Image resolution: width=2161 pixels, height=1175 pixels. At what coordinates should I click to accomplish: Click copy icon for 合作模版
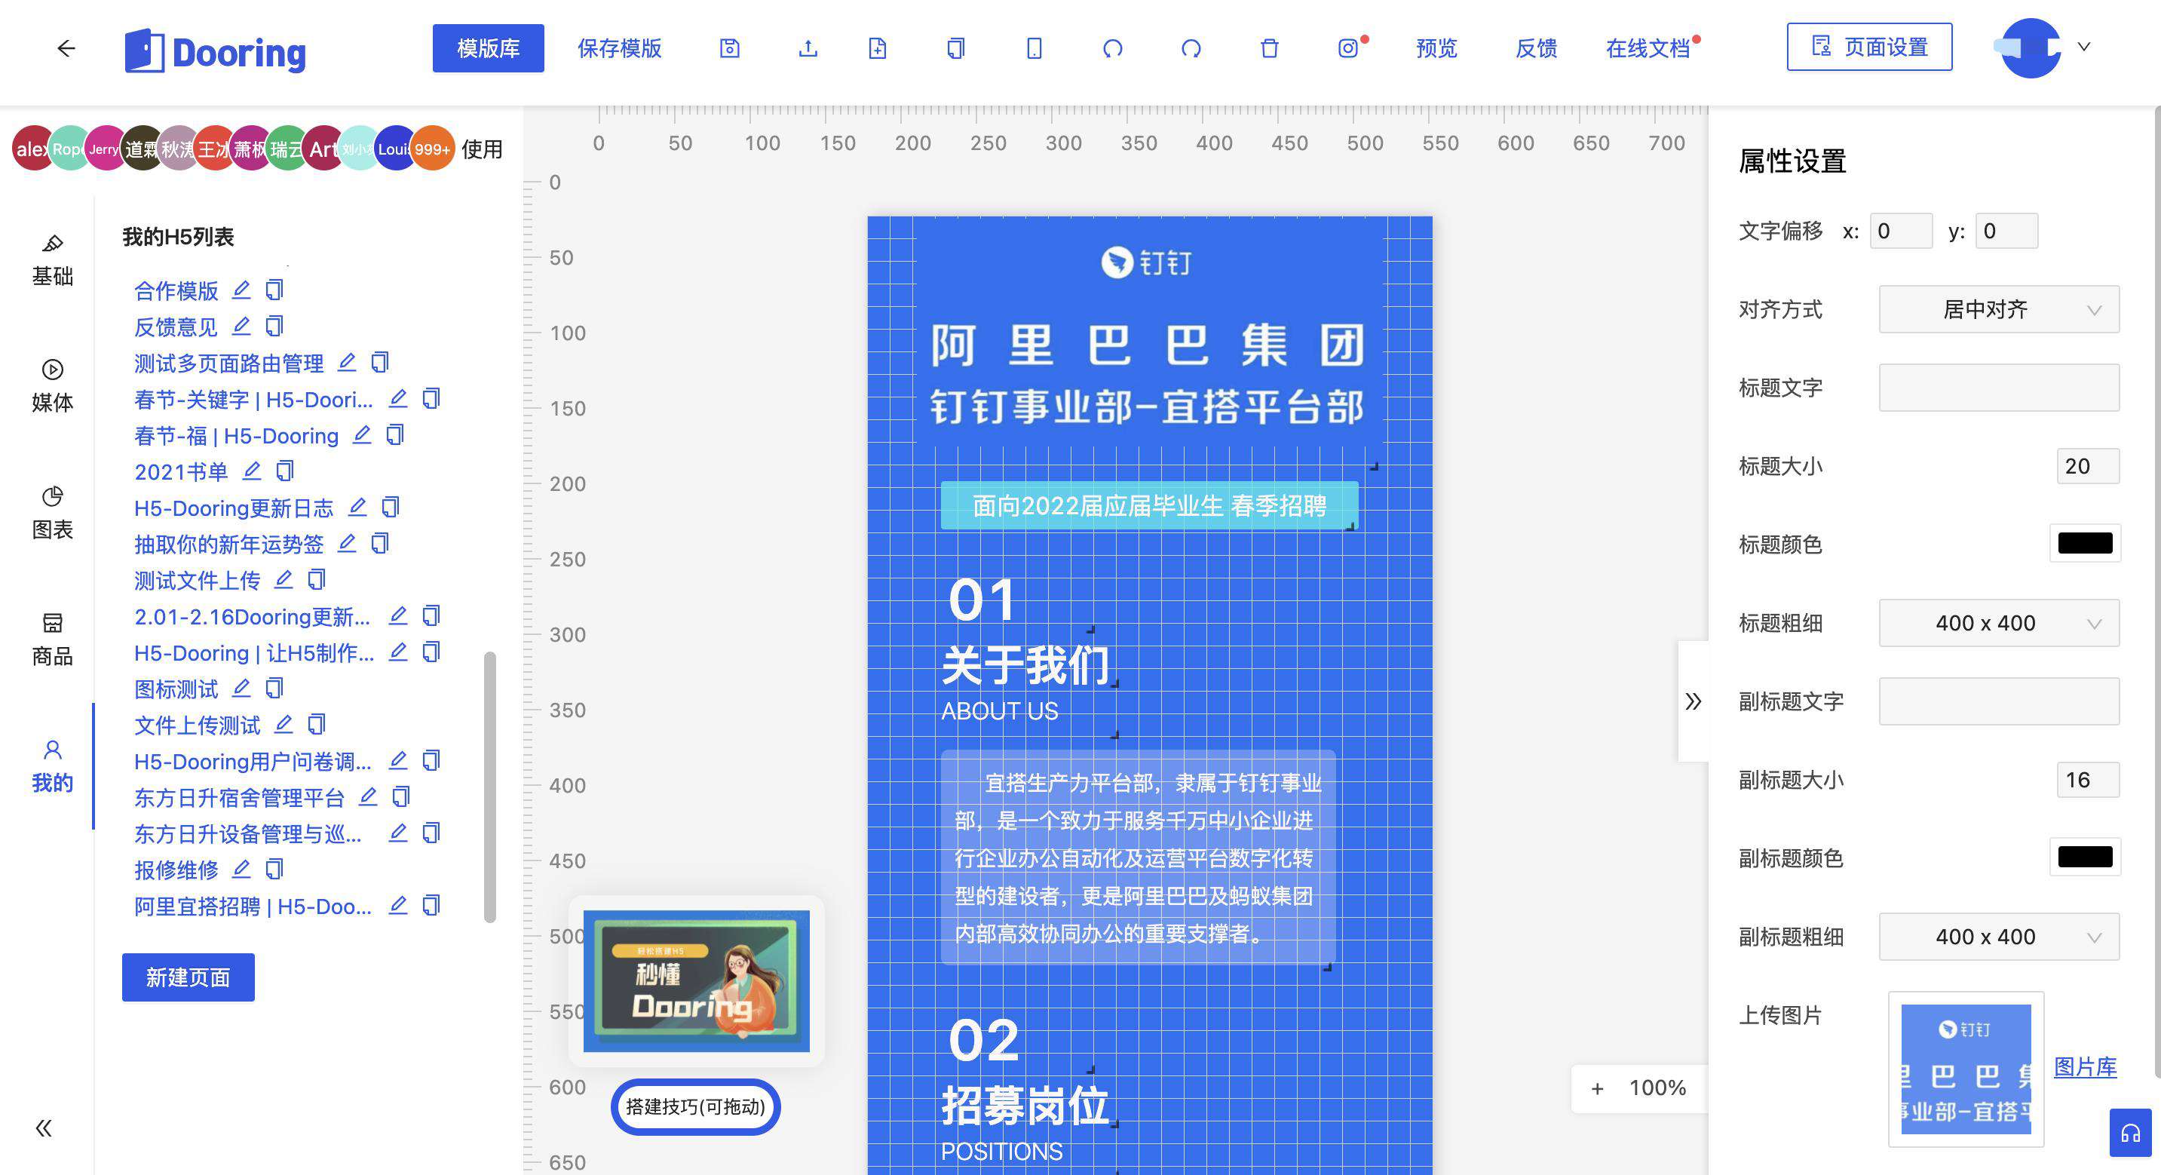[x=274, y=290]
